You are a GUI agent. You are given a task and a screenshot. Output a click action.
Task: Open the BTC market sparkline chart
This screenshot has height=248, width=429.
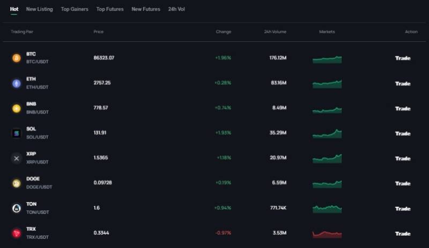(x=327, y=60)
